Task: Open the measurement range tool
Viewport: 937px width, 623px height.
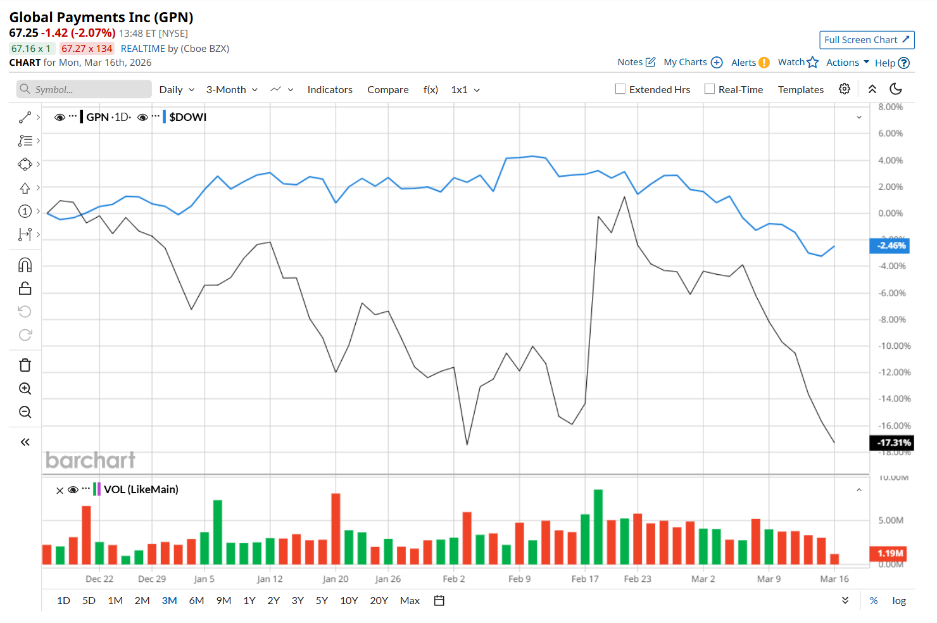Action: coord(25,234)
